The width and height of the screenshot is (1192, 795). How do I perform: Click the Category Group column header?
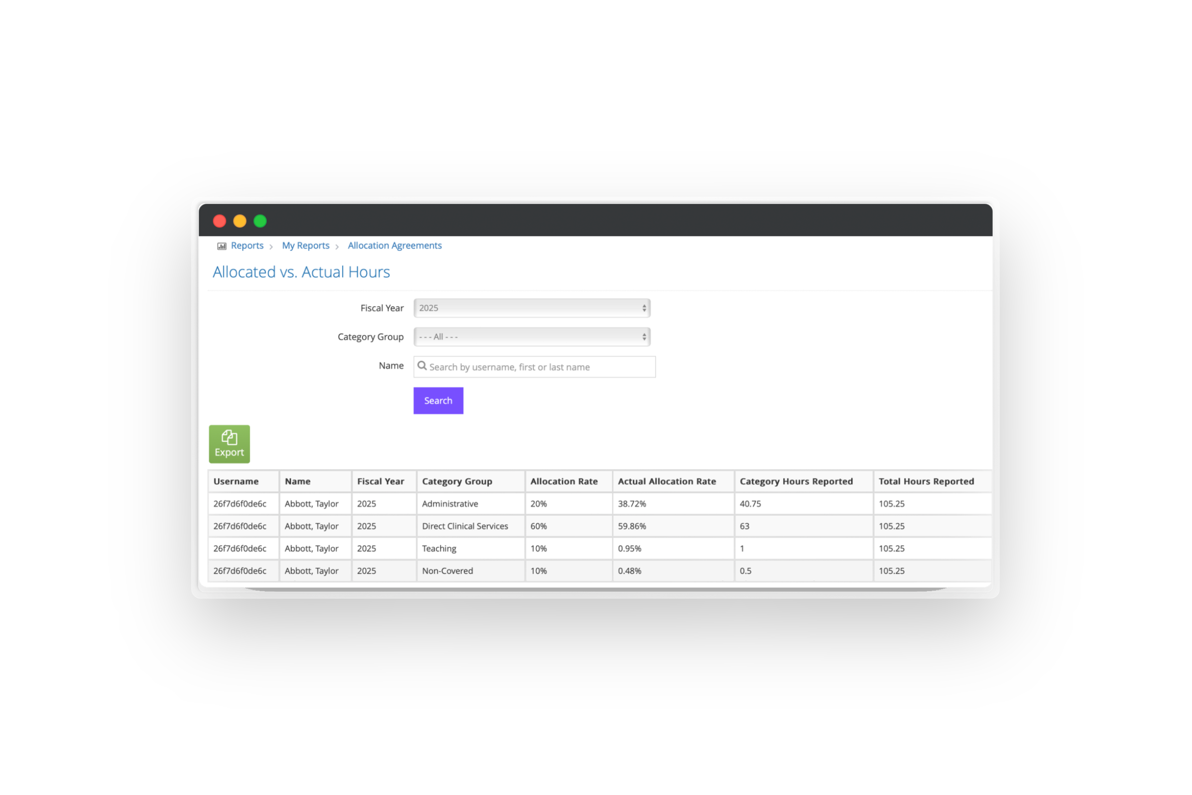[456, 481]
